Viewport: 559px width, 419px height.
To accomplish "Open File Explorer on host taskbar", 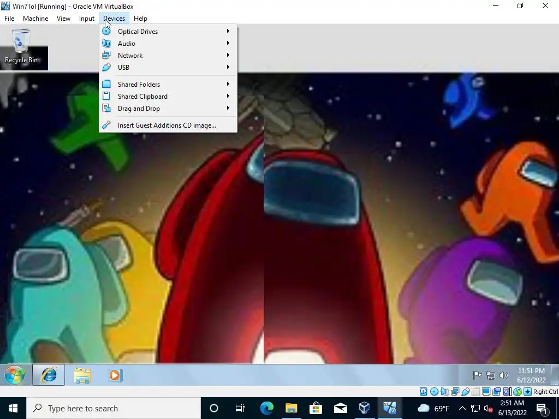I will (292, 408).
